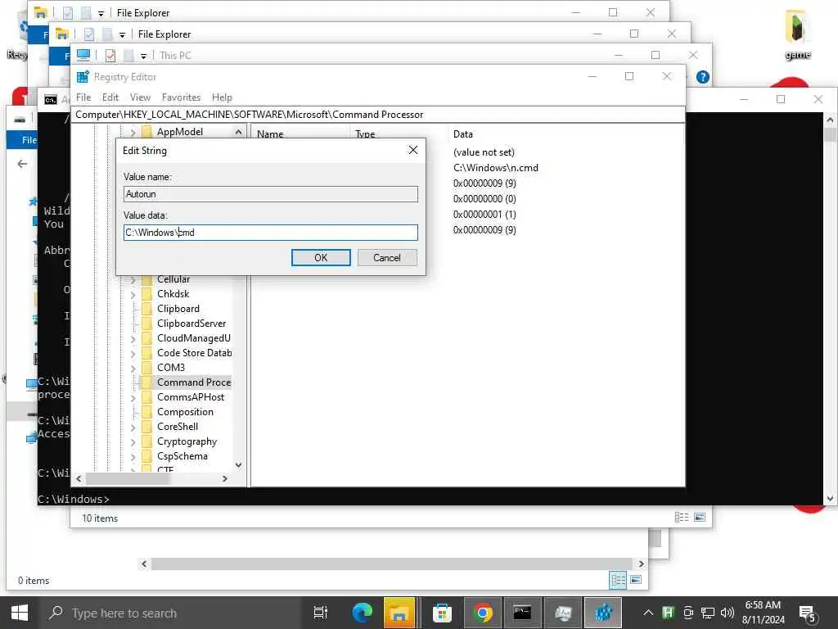Image resolution: width=838 pixels, height=629 pixels.
Task: Click the taskbar search box
Action: pos(170,613)
